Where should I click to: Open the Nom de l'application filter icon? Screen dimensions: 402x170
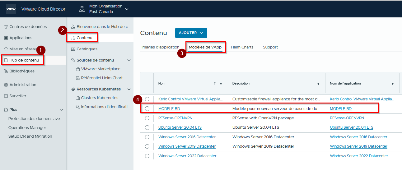click(x=393, y=84)
